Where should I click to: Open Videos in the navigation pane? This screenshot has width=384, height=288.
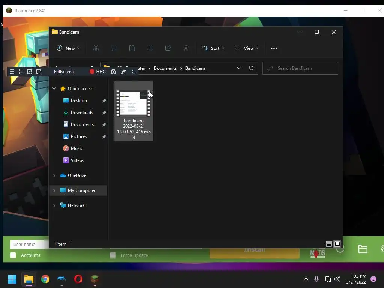(77, 160)
